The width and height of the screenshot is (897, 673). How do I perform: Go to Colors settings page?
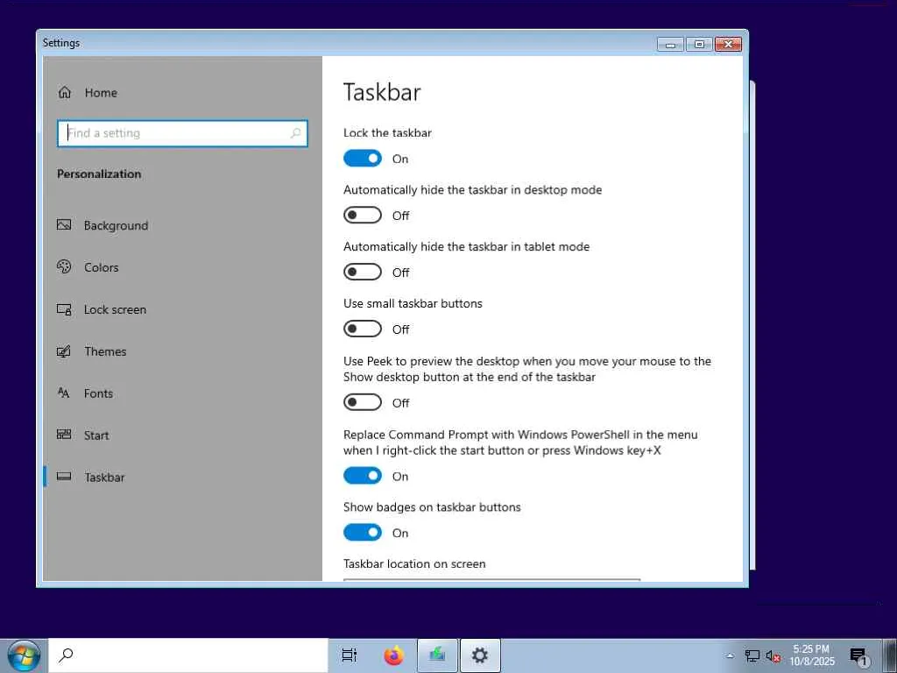coord(102,267)
